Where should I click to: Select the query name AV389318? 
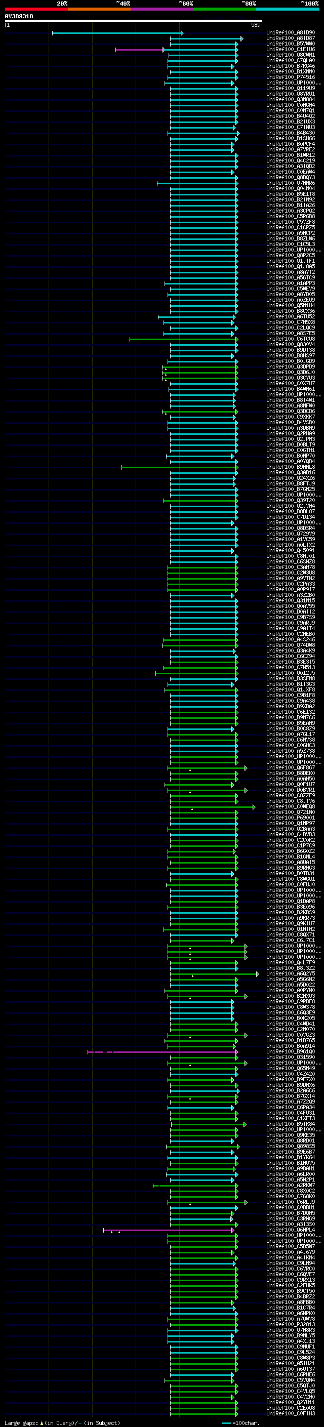pos(19,17)
